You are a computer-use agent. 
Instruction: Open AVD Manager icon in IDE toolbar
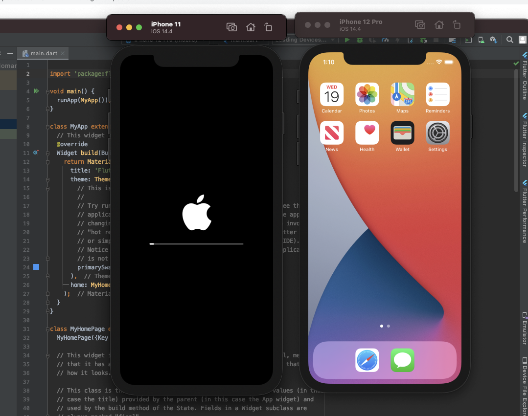[482, 40]
